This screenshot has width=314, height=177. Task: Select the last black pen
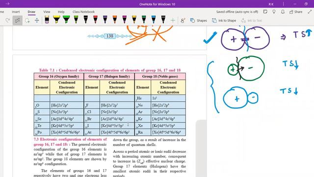tap(163, 20)
